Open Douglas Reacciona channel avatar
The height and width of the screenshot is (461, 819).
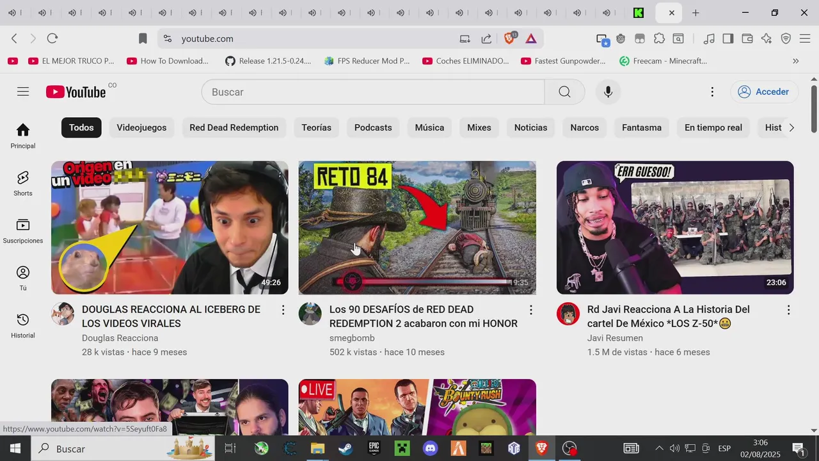click(63, 314)
